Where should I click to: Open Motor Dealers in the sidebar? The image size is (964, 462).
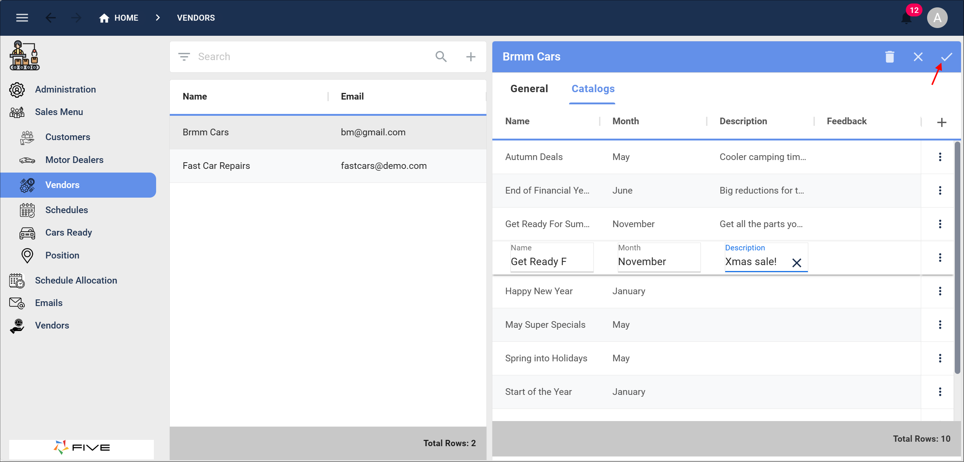[74, 160]
